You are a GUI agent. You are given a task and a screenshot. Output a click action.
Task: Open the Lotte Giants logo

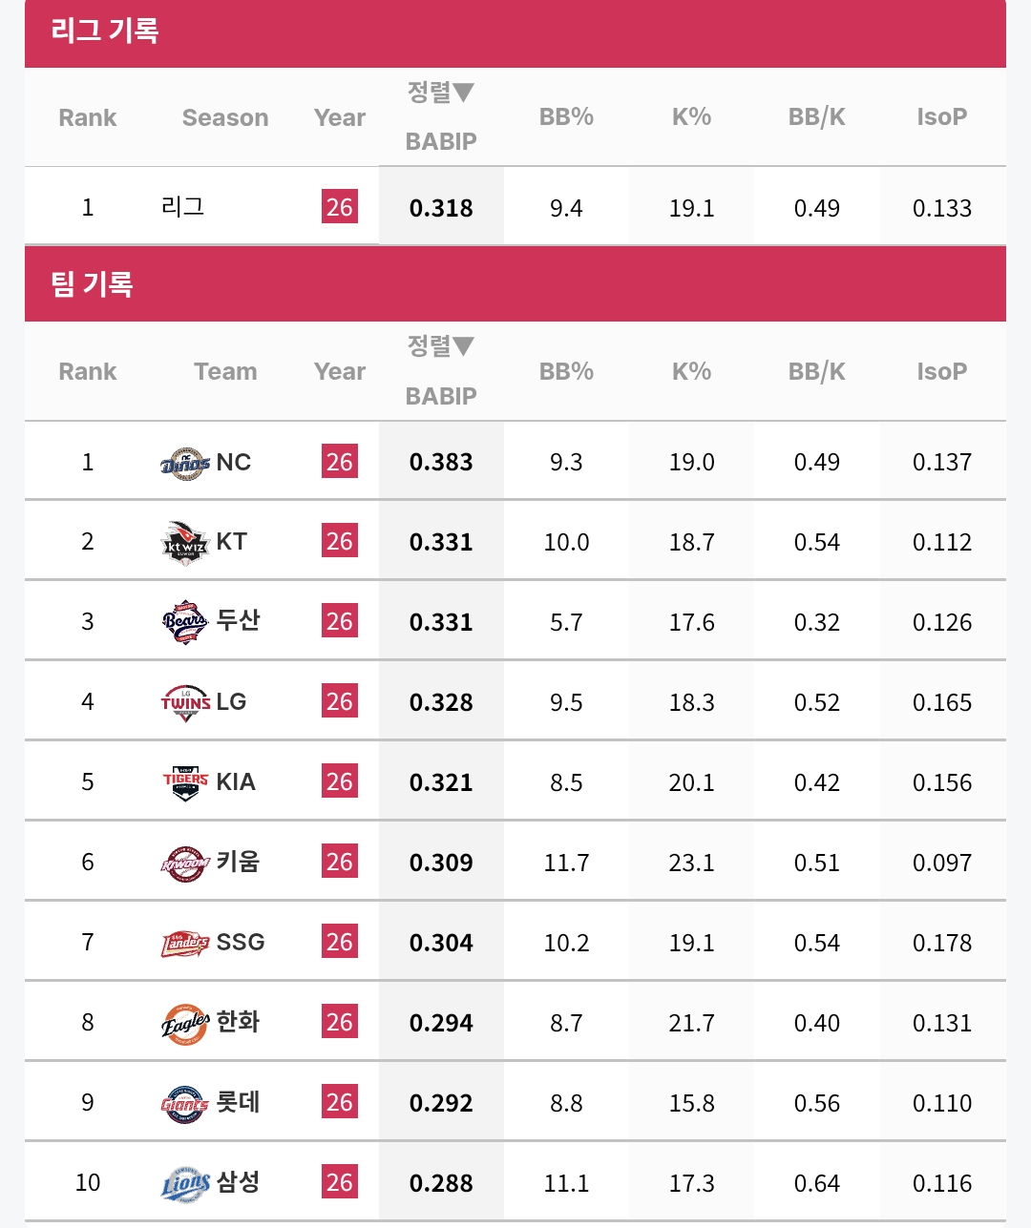click(x=185, y=1104)
